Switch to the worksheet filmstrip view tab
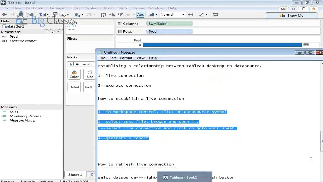This screenshot has height=182, width=323. pos(283,9)
